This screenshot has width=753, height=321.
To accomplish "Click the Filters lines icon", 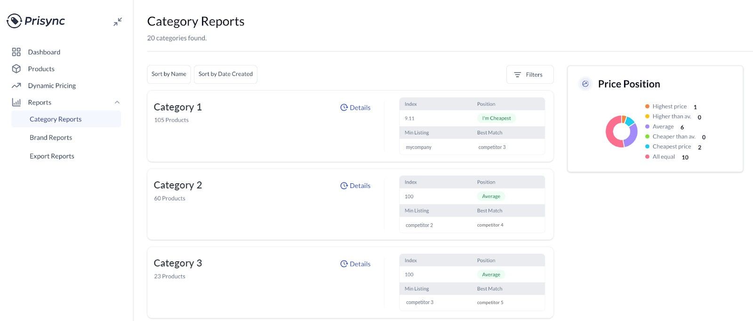I will point(517,75).
